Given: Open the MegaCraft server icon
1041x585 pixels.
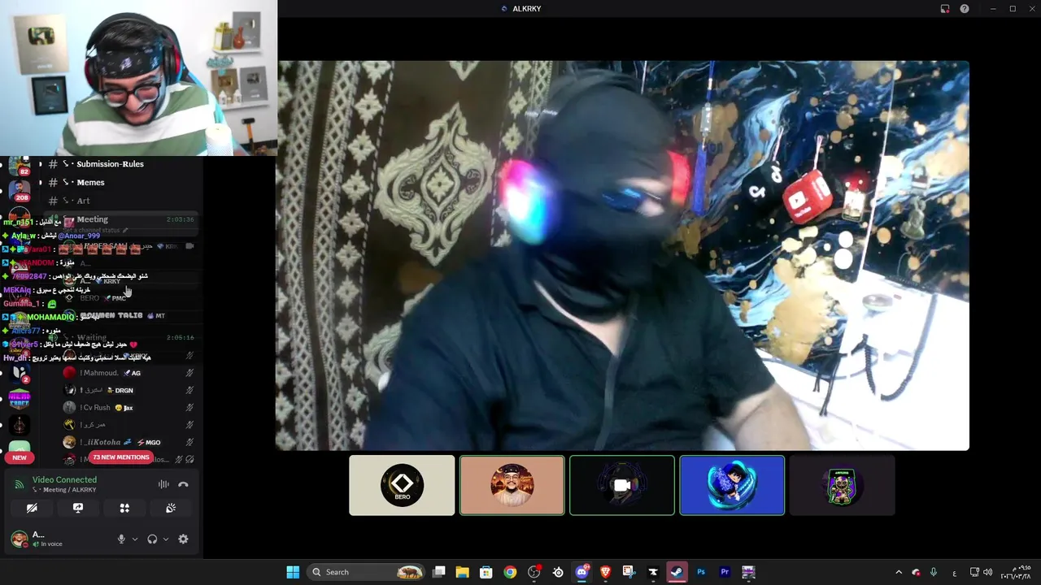Looking at the screenshot, I should tap(20, 399).
